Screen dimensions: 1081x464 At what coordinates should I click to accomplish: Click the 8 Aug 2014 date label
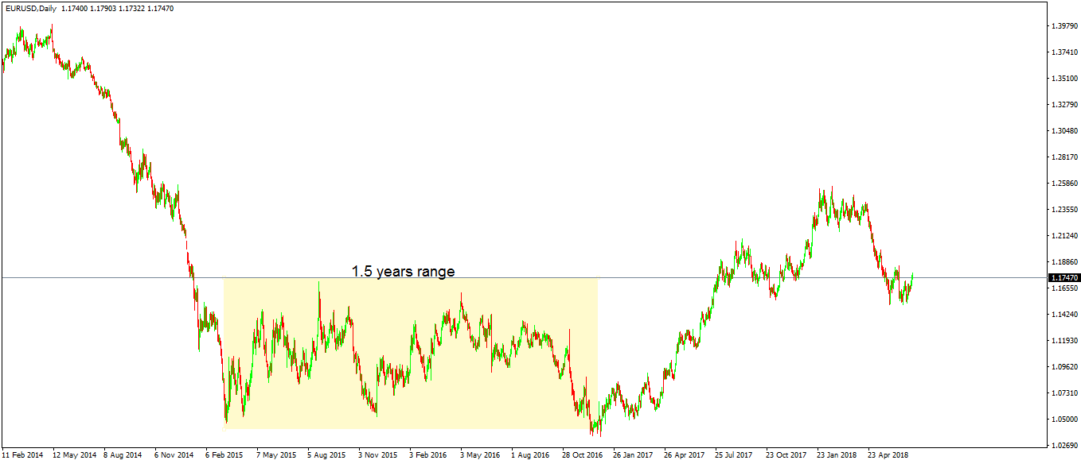pyautogui.click(x=123, y=456)
